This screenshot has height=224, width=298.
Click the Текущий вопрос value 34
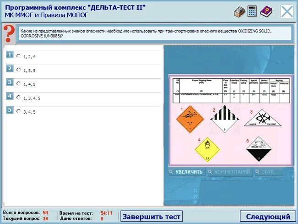tap(45, 219)
